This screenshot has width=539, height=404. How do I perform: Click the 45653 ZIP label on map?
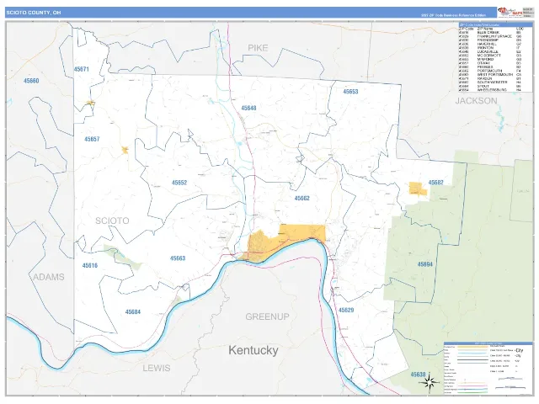click(x=350, y=92)
